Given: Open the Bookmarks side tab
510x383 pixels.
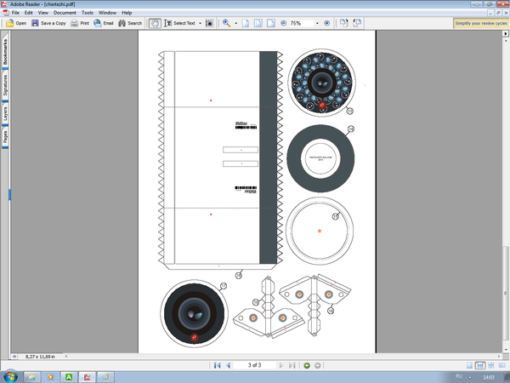Looking at the screenshot, I should click(5, 51).
